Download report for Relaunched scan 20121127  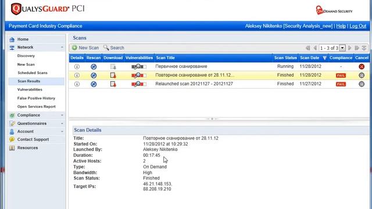pyautogui.click(x=113, y=84)
